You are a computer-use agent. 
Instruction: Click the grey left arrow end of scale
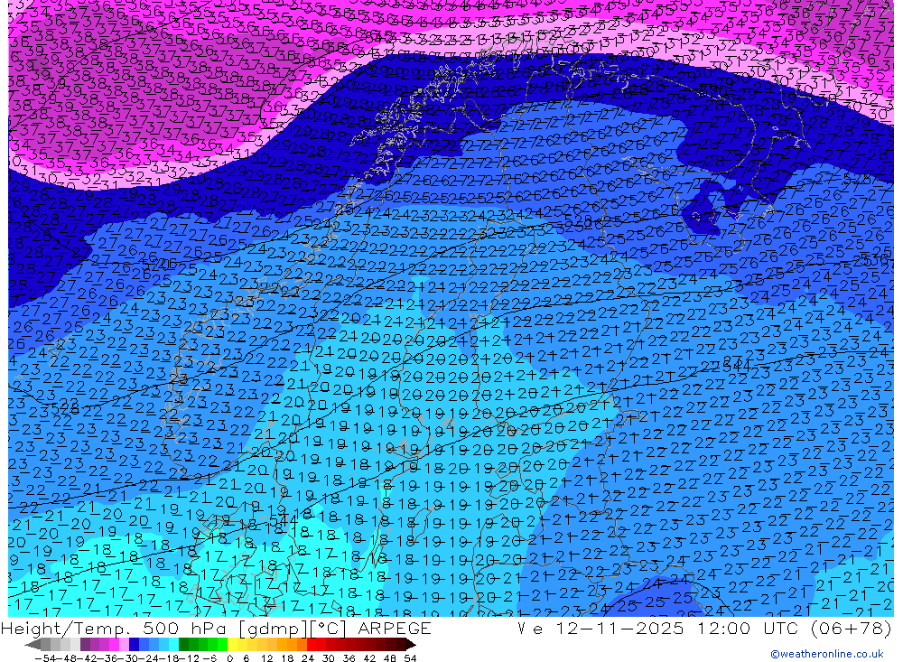coord(33,645)
